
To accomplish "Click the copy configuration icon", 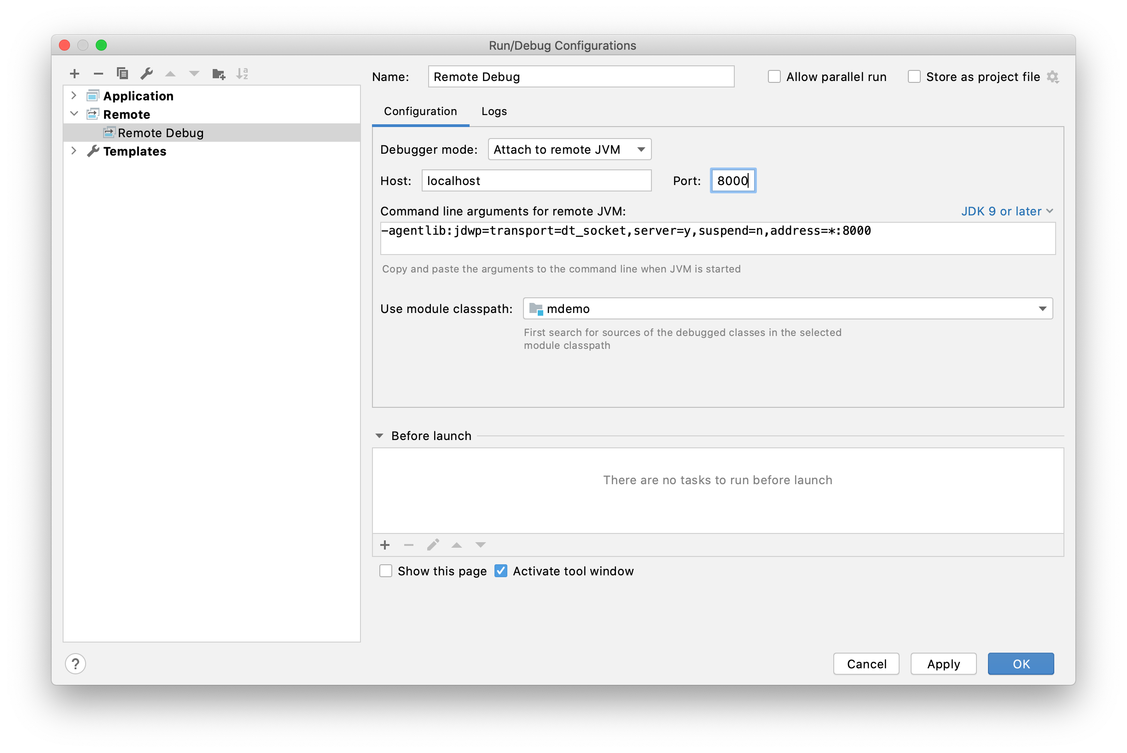I will coord(122,74).
